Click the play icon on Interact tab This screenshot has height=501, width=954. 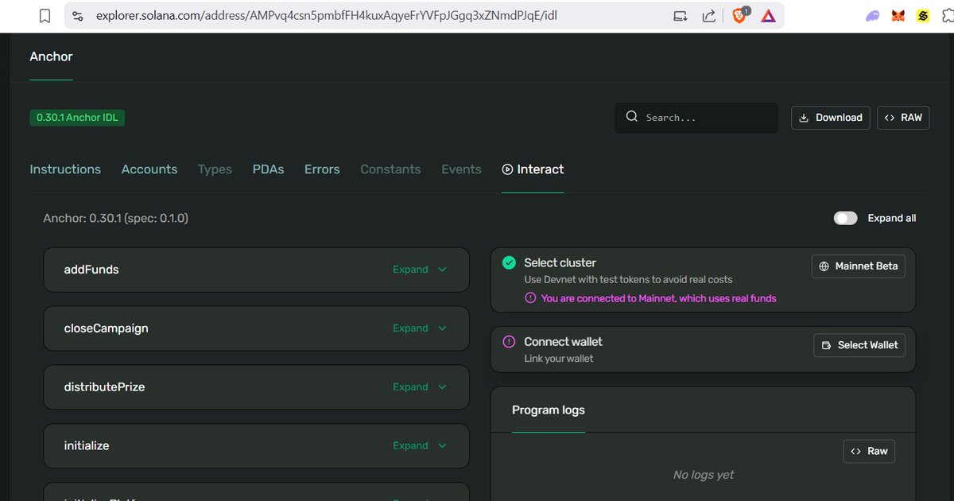tap(507, 169)
